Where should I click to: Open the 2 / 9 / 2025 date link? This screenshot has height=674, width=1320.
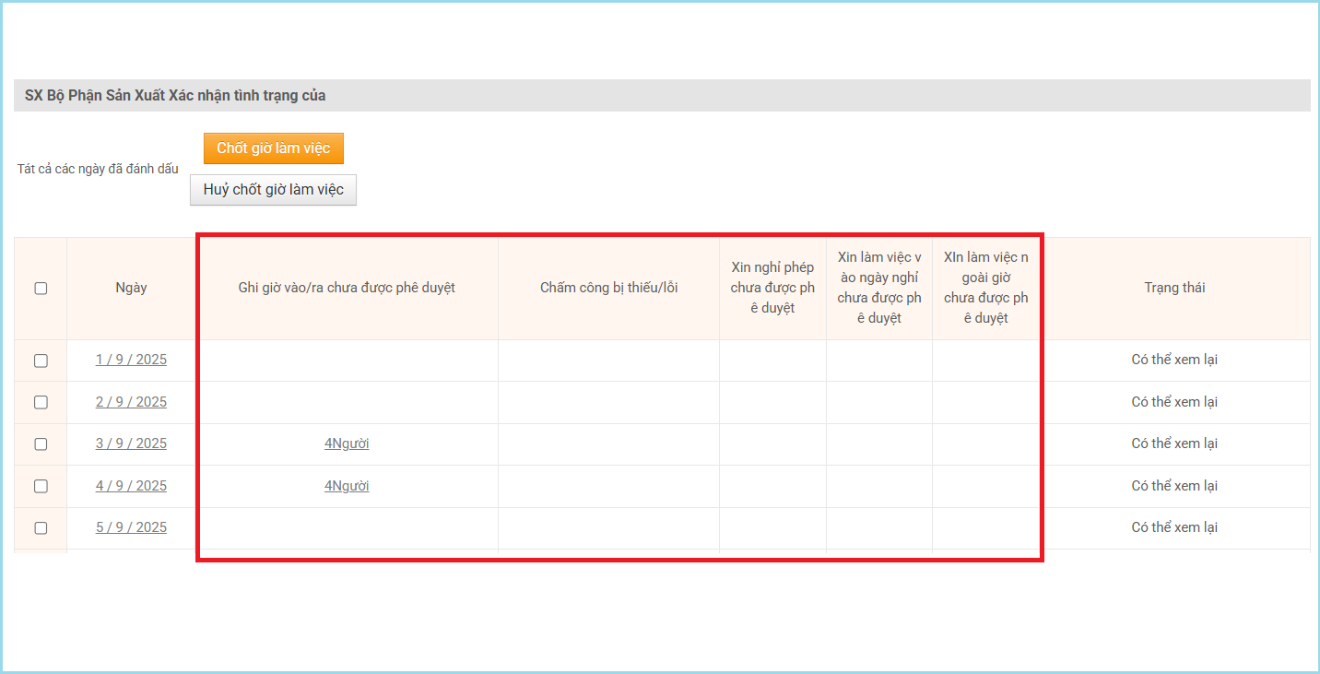point(131,402)
